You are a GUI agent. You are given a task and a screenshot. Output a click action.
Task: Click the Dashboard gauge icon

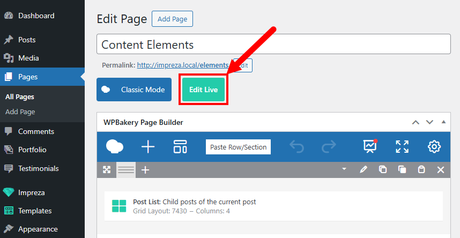(x=9, y=16)
